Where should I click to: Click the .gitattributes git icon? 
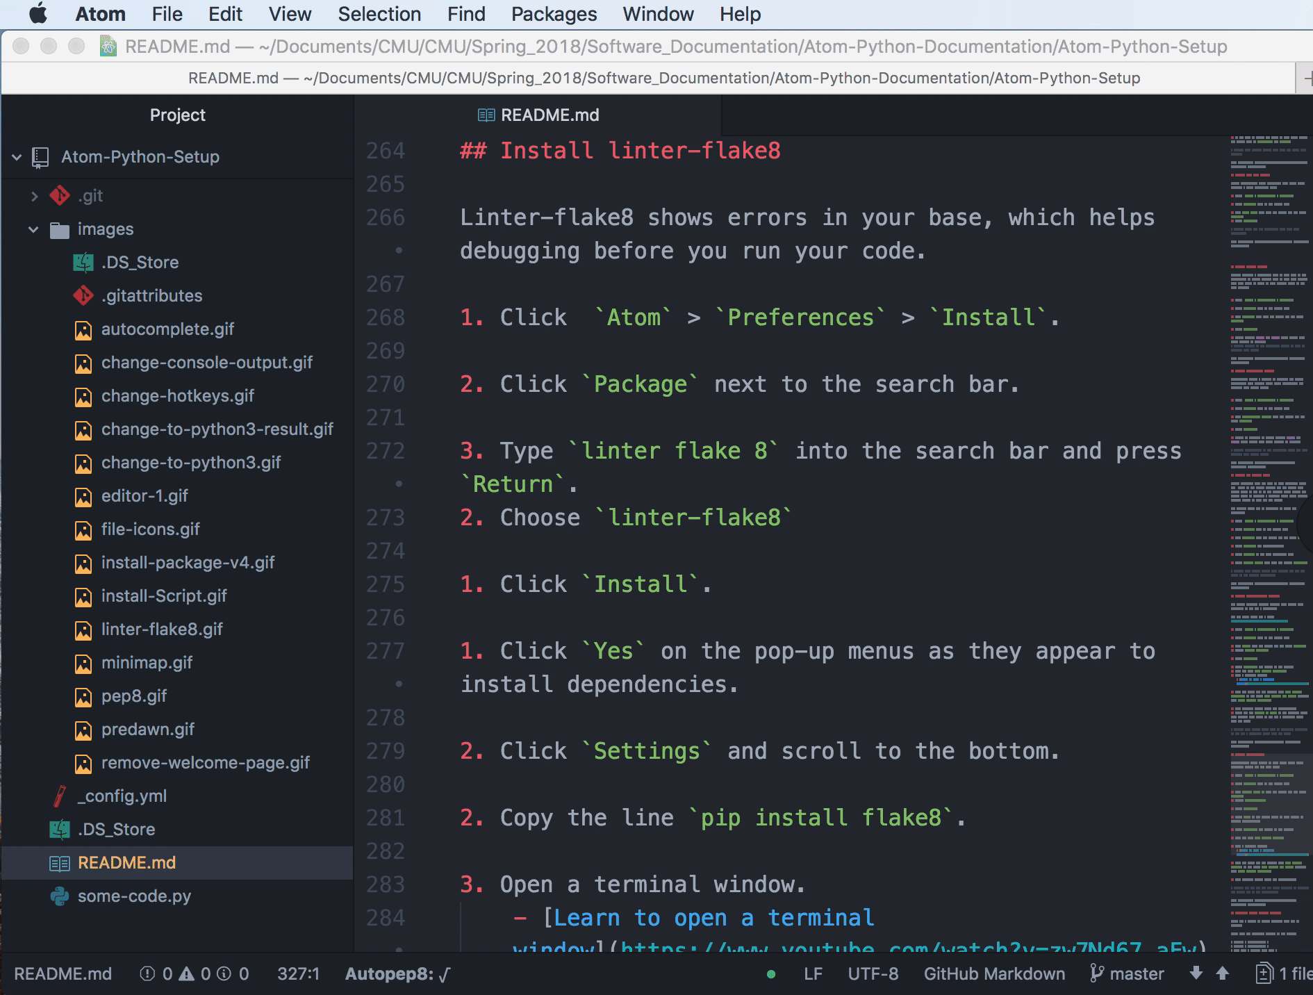pos(83,296)
